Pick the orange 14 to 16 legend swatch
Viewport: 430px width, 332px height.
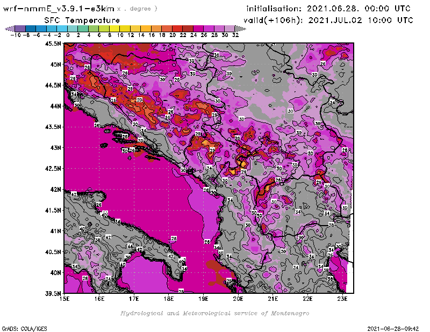point(146,28)
